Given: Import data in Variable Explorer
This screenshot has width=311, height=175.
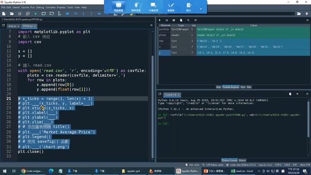Looking at the screenshot, I should pyautogui.click(x=160, y=20).
